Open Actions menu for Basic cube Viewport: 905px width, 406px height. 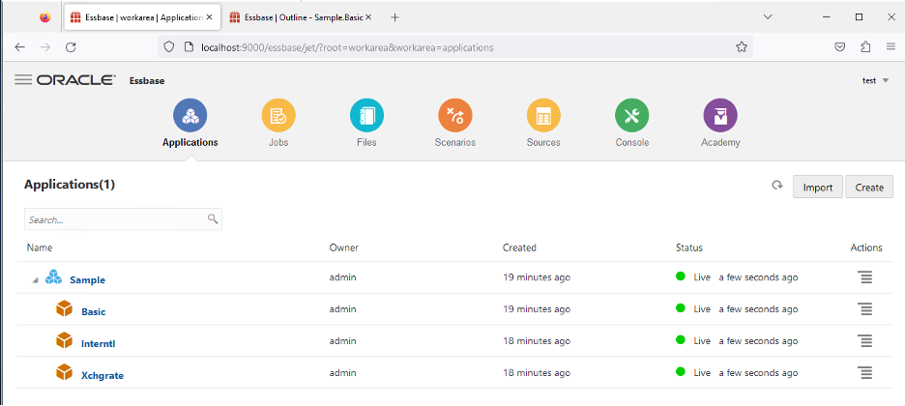[x=865, y=309]
